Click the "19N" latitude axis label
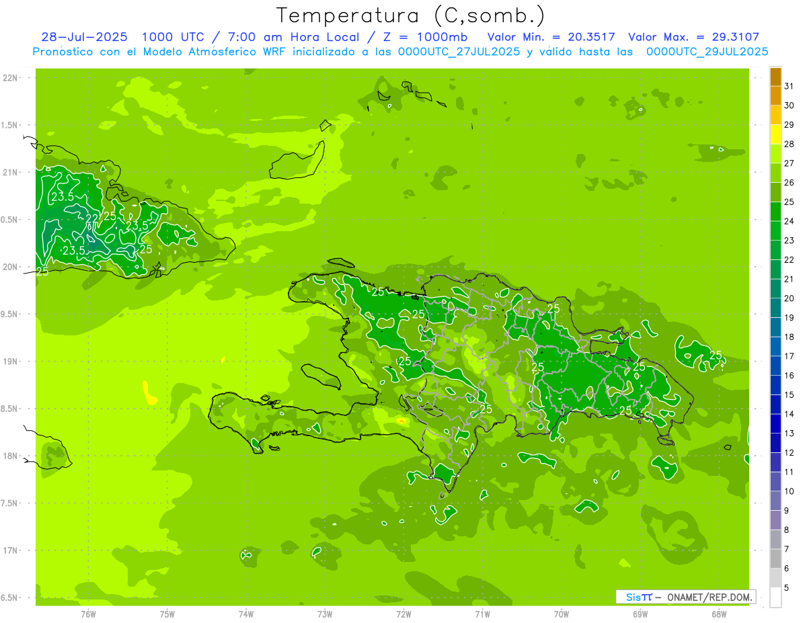 point(10,361)
